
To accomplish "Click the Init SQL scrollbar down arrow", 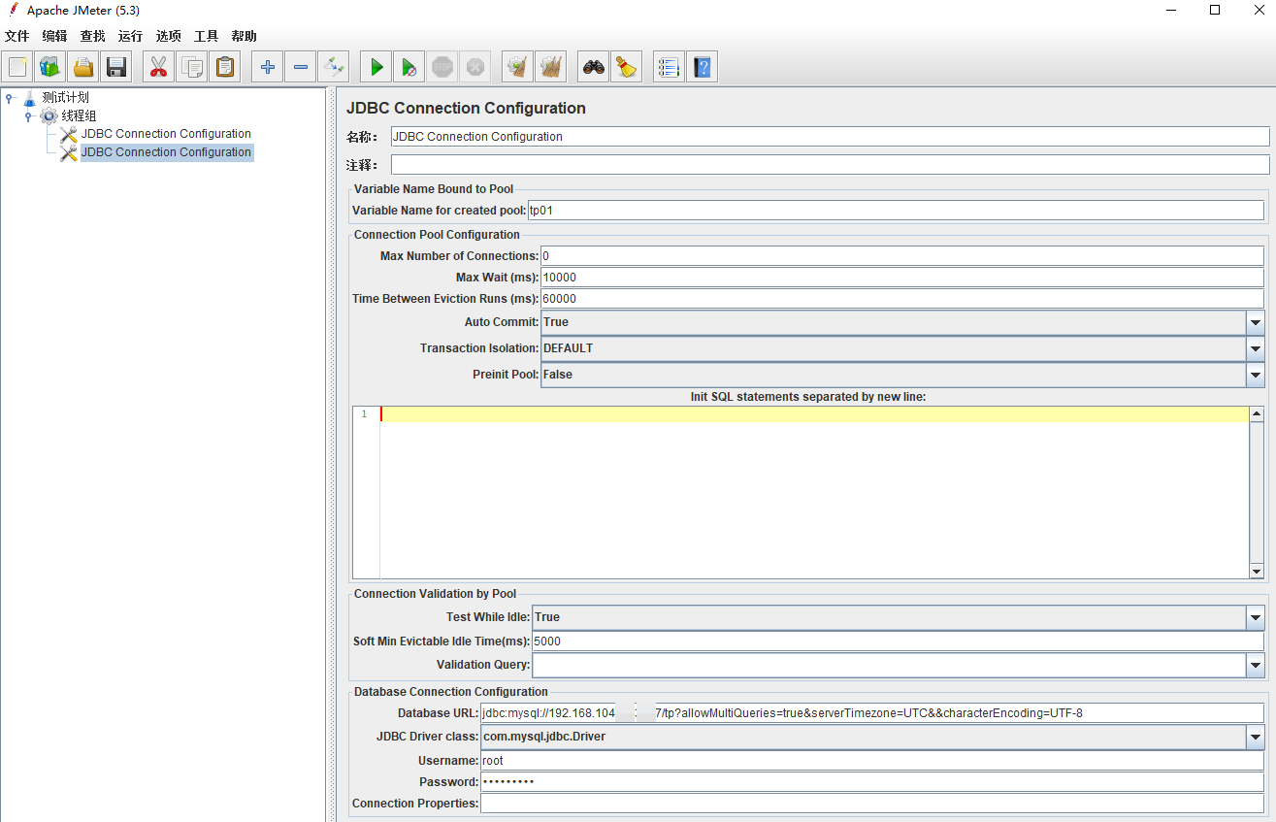I will [1257, 571].
